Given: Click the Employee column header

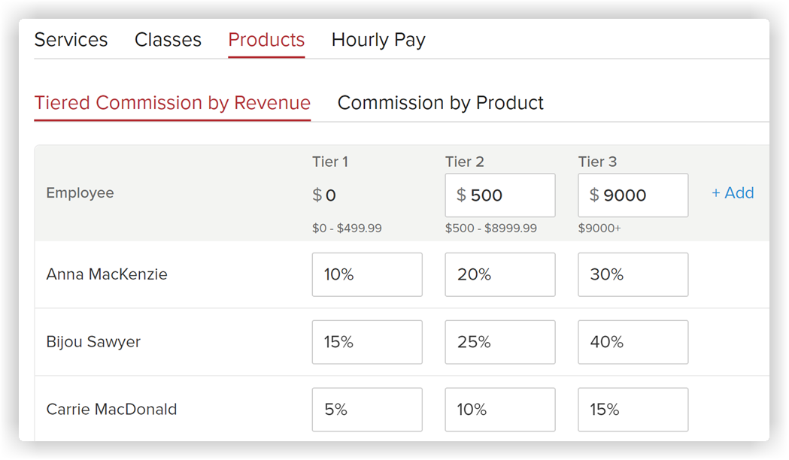Looking at the screenshot, I should click(80, 192).
